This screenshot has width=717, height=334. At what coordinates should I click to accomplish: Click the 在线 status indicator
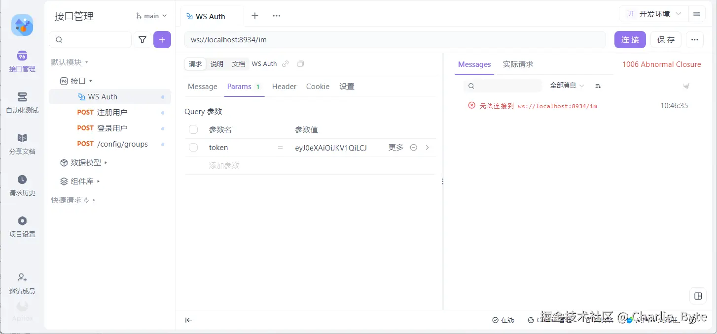[503, 320]
